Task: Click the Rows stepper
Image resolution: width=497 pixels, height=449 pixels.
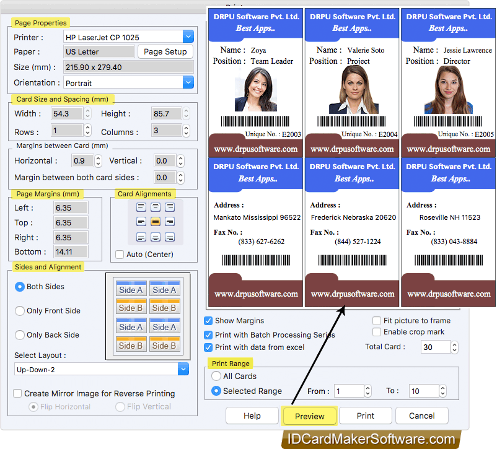Action: pos(88,130)
